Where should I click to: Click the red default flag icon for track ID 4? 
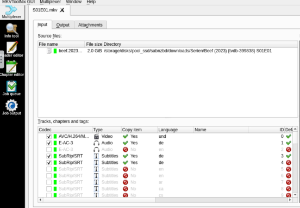point(289,162)
